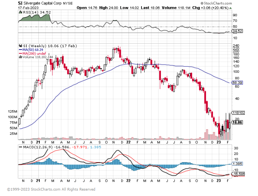
Task: Click the boxed 118102 volume label
Action: [238, 113]
